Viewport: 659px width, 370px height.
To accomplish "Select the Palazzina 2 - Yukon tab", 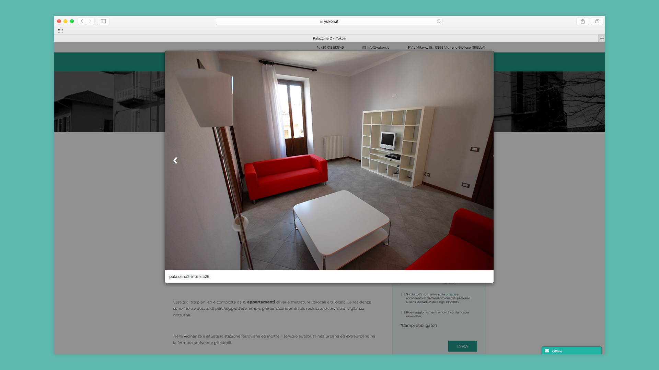I will click(x=329, y=38).
